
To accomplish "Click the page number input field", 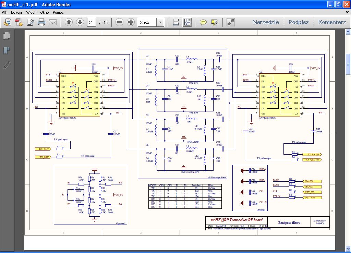I will pyautogui.click(x=92, y=23).
